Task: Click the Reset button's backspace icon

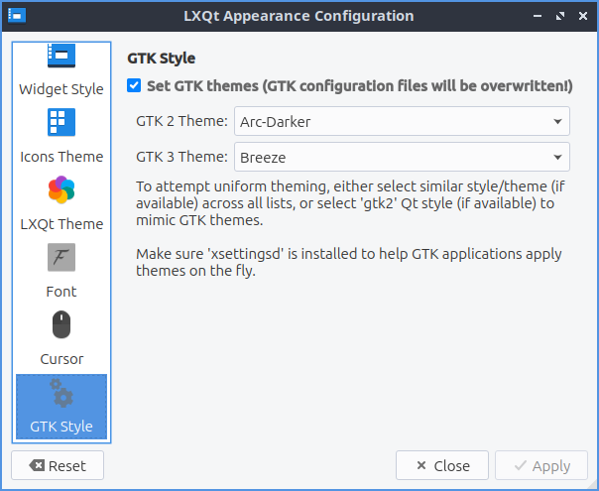Action: [37, 466]
